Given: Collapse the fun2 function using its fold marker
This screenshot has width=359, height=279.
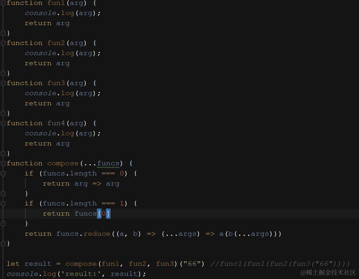Looking at the screenshot, I should point(3,43).
